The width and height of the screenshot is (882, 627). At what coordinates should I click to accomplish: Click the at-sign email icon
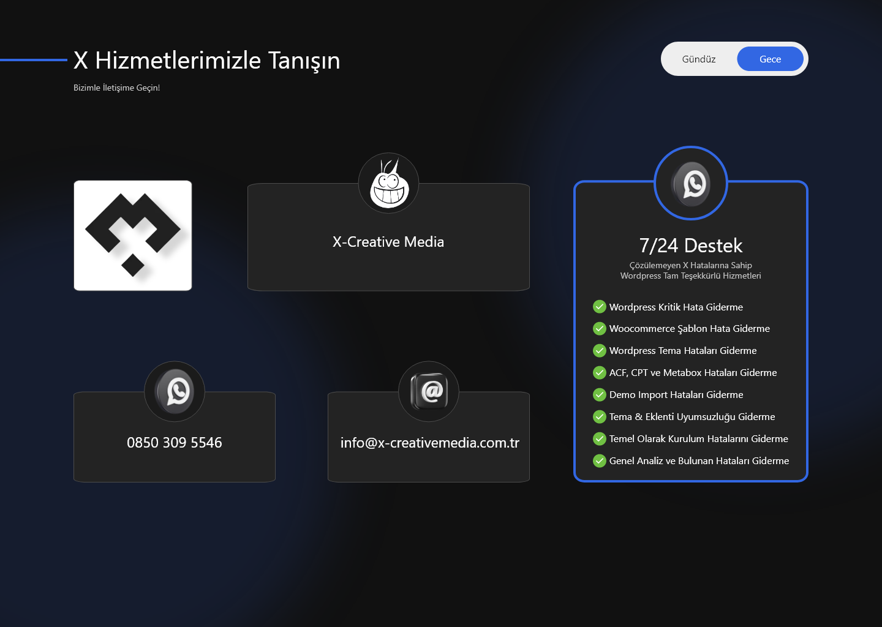[x=429, y=391]
